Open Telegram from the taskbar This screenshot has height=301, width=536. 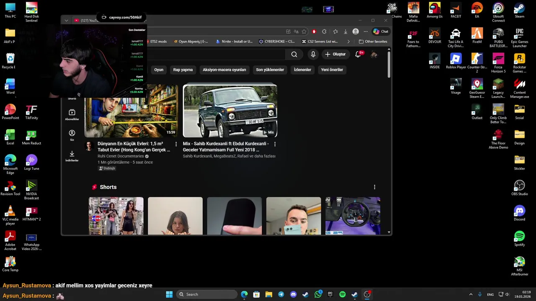(281, 294)
